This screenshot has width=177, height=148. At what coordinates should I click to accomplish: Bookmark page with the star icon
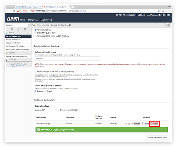[159, 11]
